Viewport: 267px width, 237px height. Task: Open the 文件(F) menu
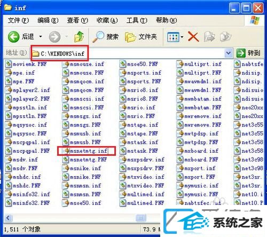click(18, 20)
